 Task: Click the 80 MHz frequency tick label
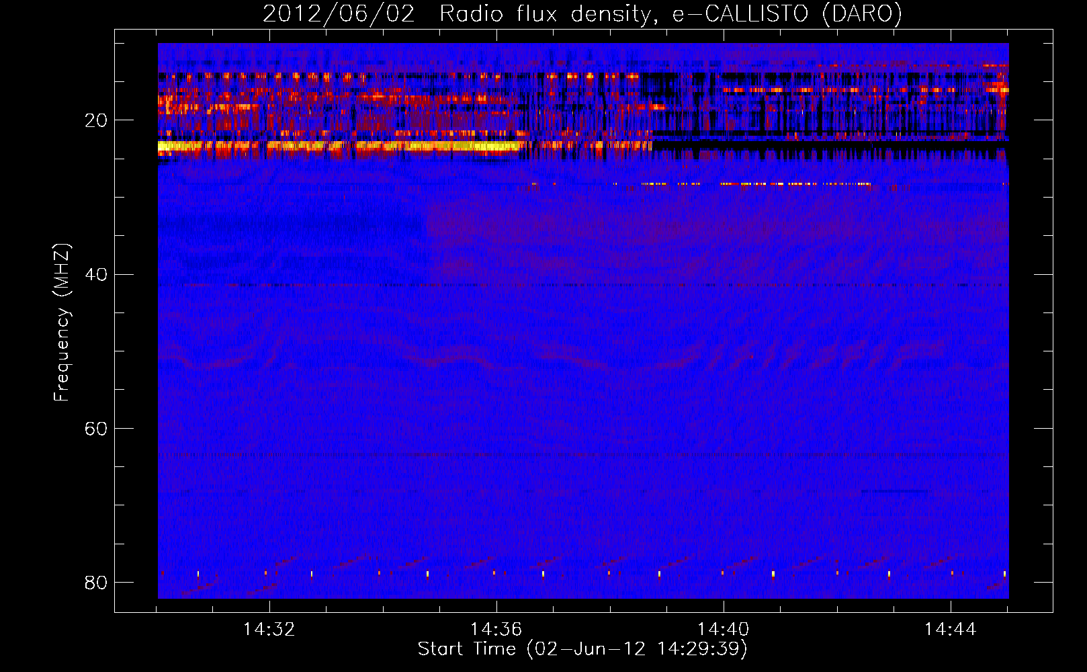96,582
